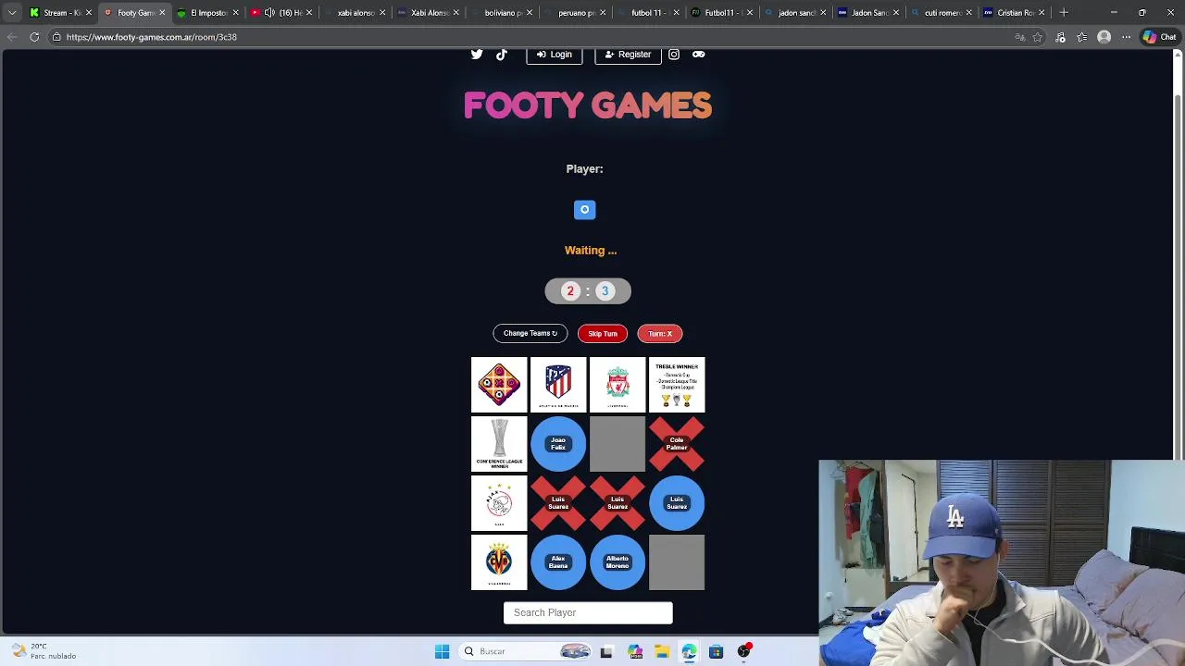This screenshot has height=666, width=1185.
Task: Click the Luis Suarez blue circle cell
Action: (x=677, y=503)
